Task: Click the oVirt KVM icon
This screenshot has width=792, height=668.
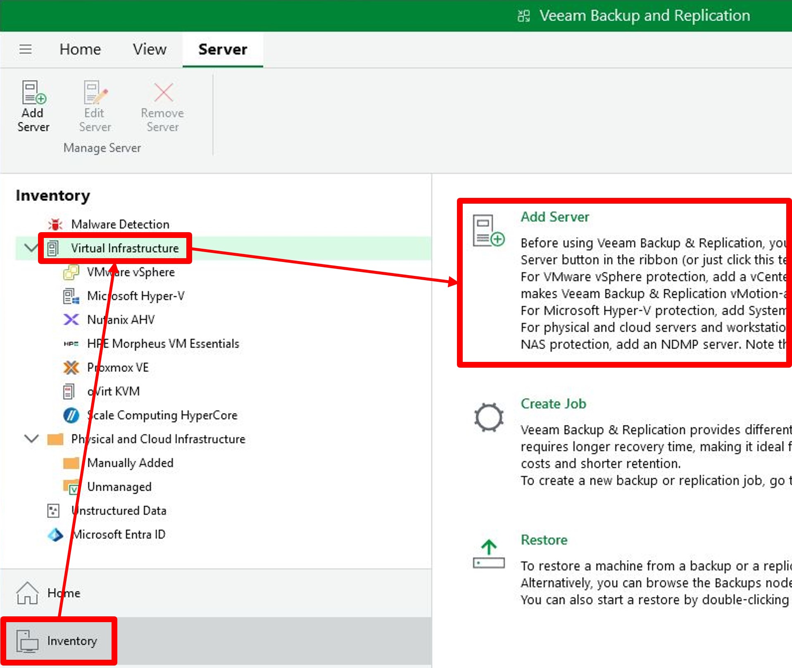Action: (69, 392)
